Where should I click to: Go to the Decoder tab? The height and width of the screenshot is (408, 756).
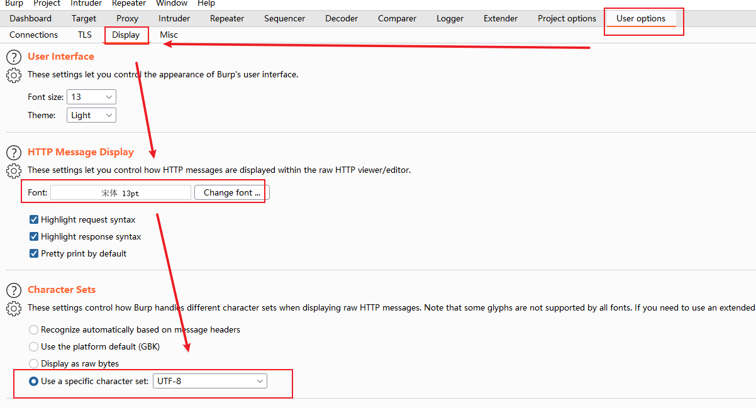click(341, 18)
